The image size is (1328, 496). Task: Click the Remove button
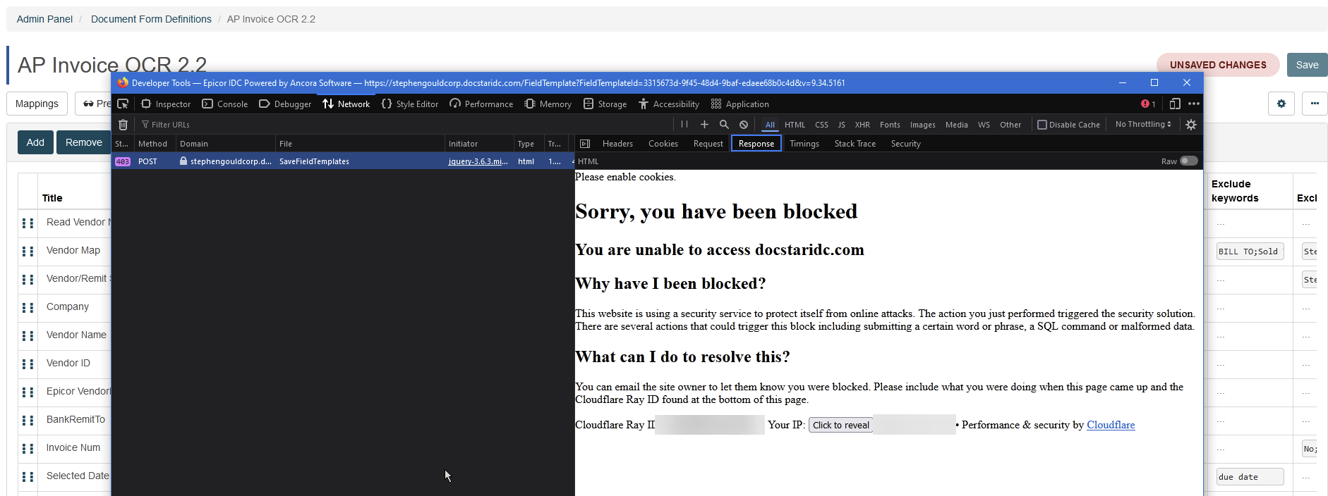pyautogui.click(x=83, y=142)
